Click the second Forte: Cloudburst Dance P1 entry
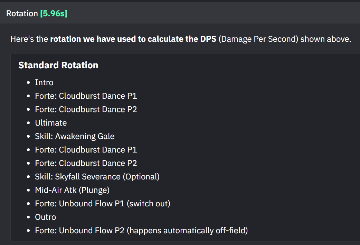Image resolution: width=360 pixels, height=245 pixels. 86,150
